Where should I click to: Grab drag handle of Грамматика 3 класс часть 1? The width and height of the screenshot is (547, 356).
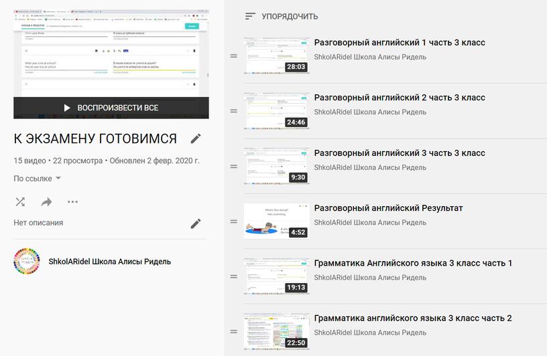[234, 276]
